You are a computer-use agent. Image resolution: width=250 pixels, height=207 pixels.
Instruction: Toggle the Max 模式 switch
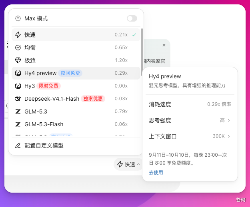pyautogui.click(x=132, y=18)
